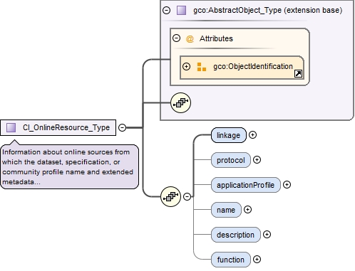
Task: Select the description element box
Action: pos(236,235)
